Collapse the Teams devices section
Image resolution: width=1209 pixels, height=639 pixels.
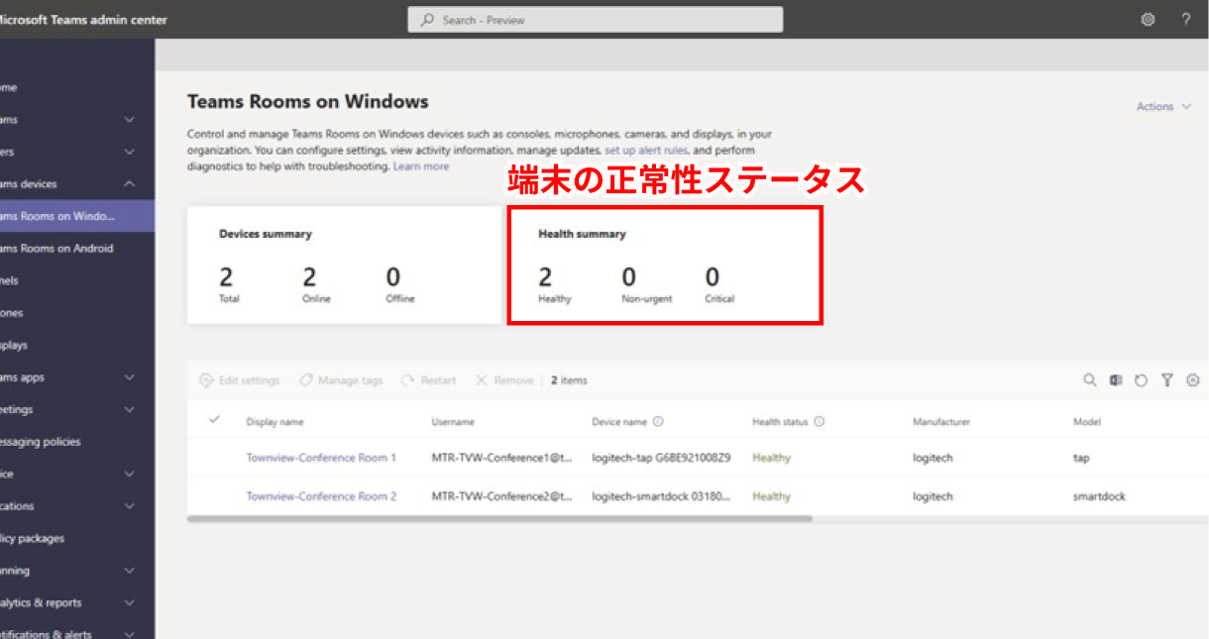(x=127, y=183)
